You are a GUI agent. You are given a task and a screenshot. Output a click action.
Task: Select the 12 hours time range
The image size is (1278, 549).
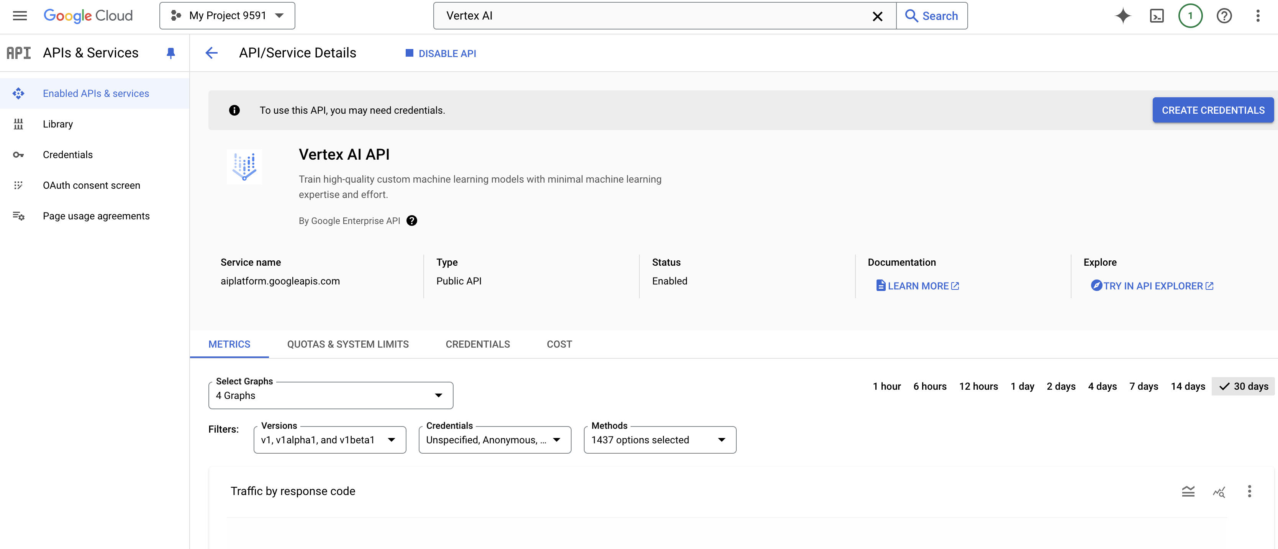coord(978,386)
